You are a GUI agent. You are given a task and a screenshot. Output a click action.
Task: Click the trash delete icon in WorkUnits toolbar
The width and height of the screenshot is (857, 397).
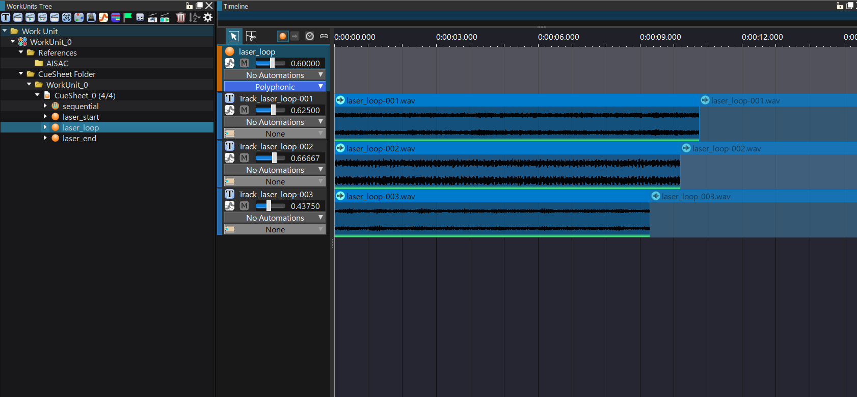coord(181,17)
